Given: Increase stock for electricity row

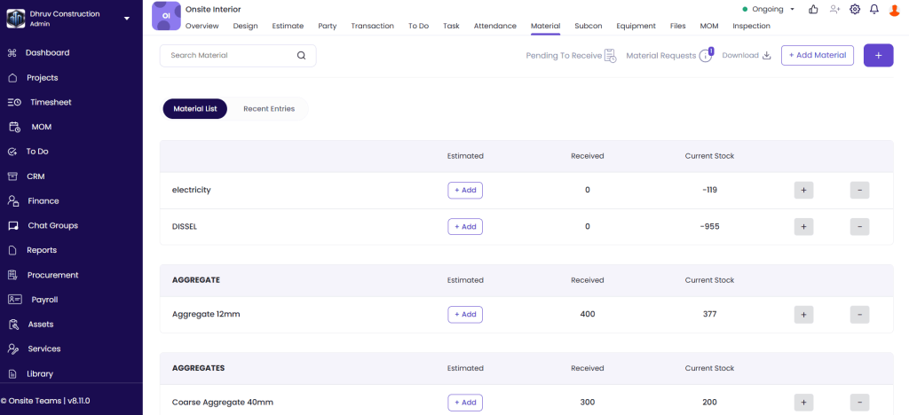Looking at the screenshot, I should click(x=802, y=190).
